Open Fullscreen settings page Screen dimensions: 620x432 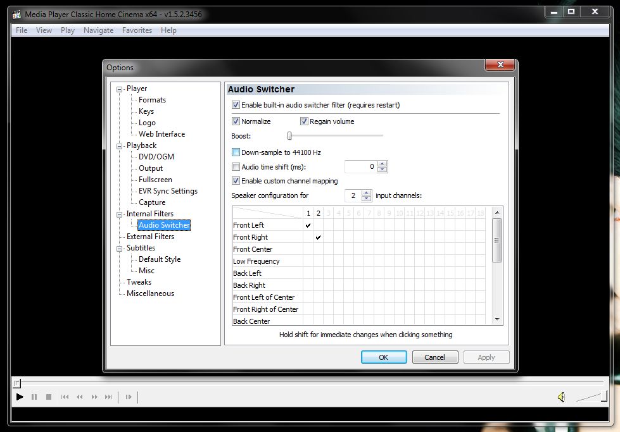click(155, 180)
